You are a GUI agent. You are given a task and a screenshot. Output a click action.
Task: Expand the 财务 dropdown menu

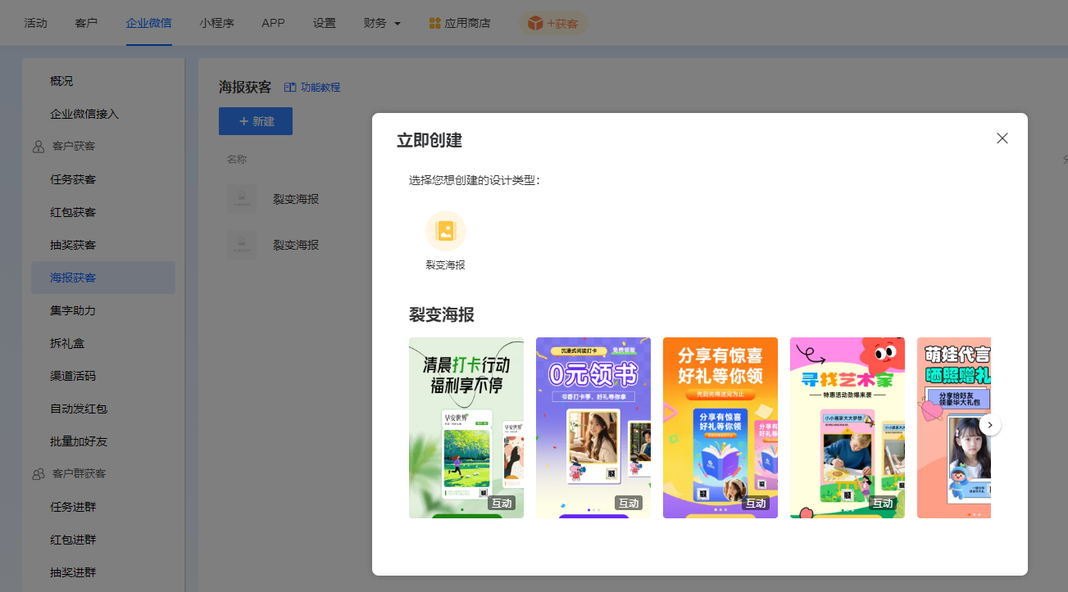pyautogui.click(x=382, y=23)
